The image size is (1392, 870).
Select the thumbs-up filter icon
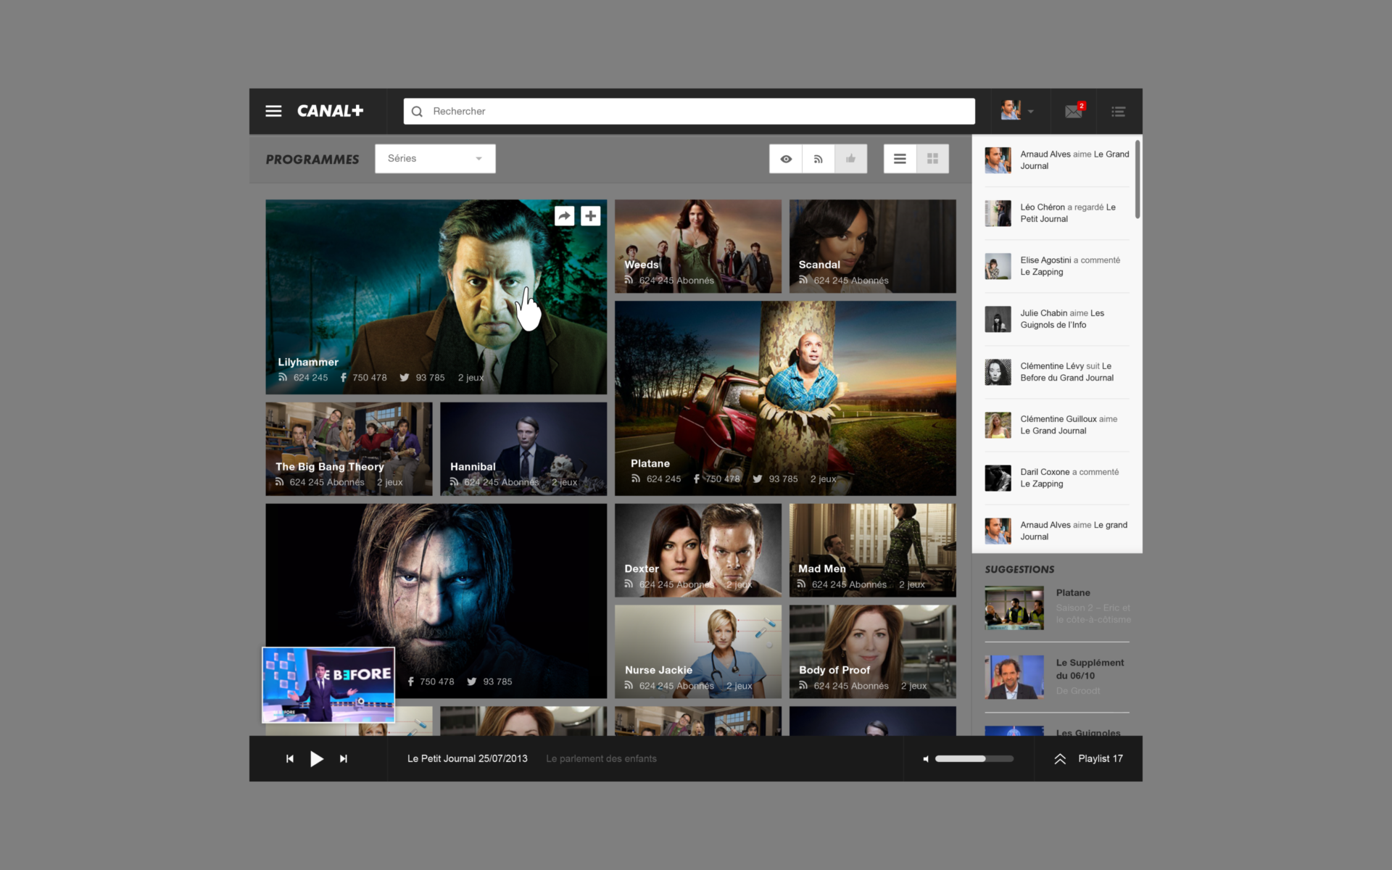coord(850,158)
